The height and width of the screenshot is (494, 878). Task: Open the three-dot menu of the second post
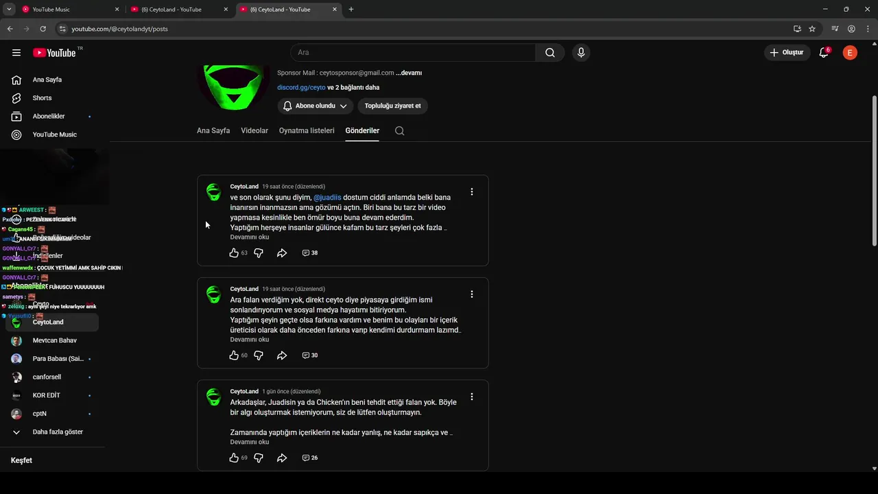pos(471,294)
